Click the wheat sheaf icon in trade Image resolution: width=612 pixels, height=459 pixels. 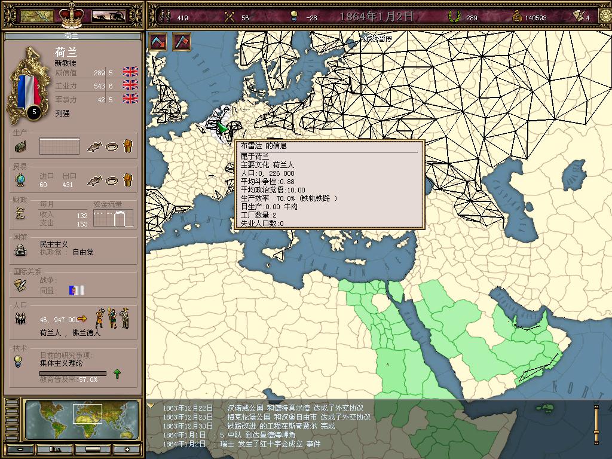tap(128, 180)
